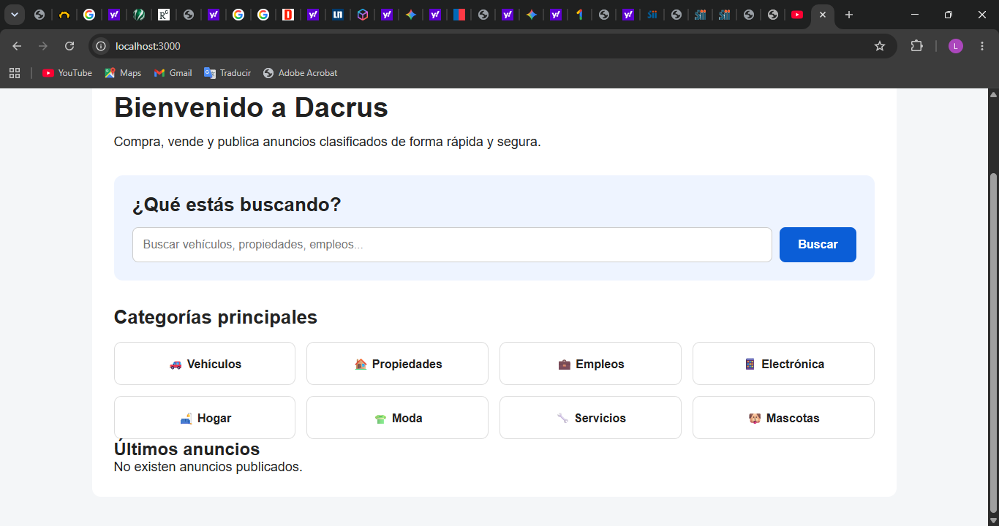Switch to the YouTube browser tab
This screenshot has width=999, height=526.
point(797,15)
